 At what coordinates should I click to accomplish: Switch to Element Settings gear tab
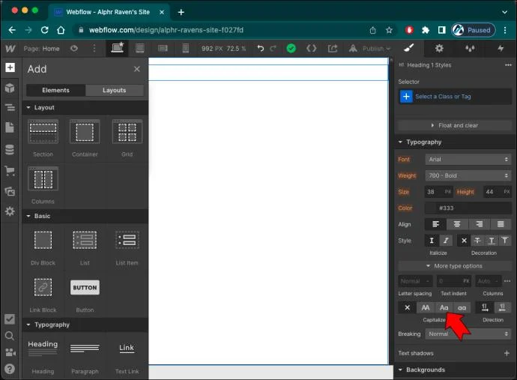pos(439,49)
